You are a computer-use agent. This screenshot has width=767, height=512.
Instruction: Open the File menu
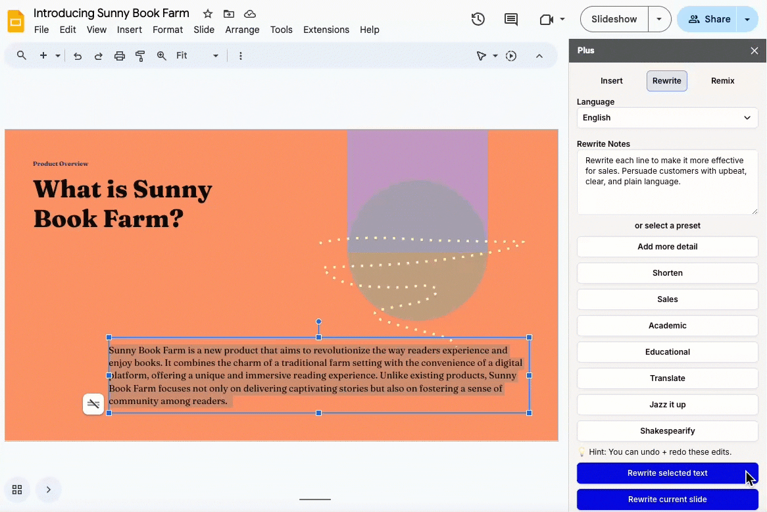click(41, 30)
